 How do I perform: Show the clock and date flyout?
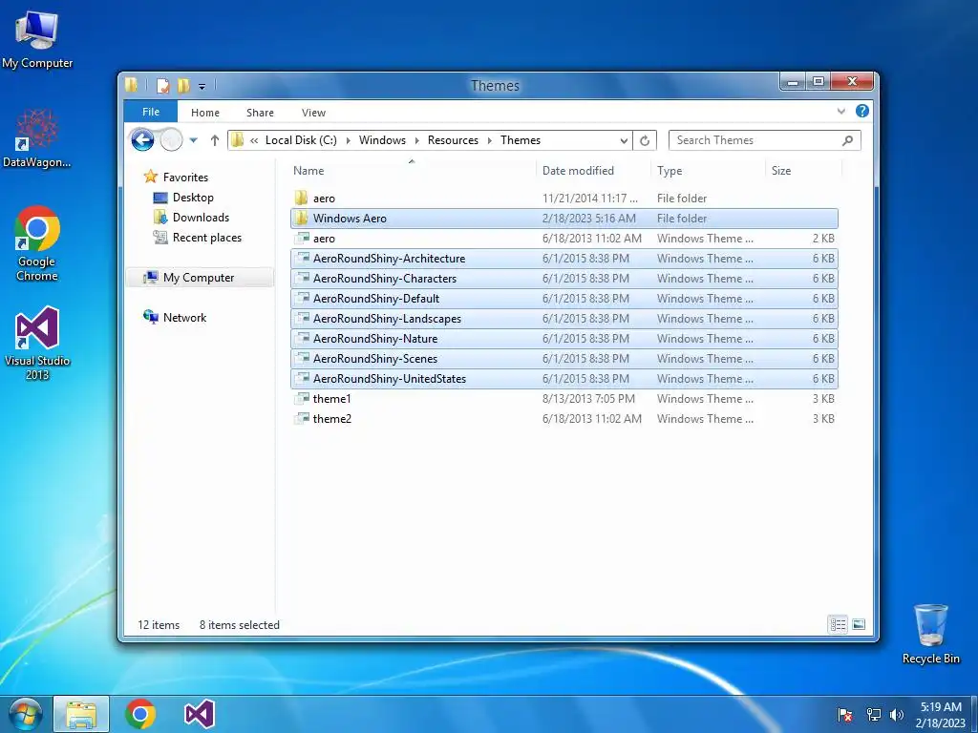pyautogui.click(x=941, y=715)
